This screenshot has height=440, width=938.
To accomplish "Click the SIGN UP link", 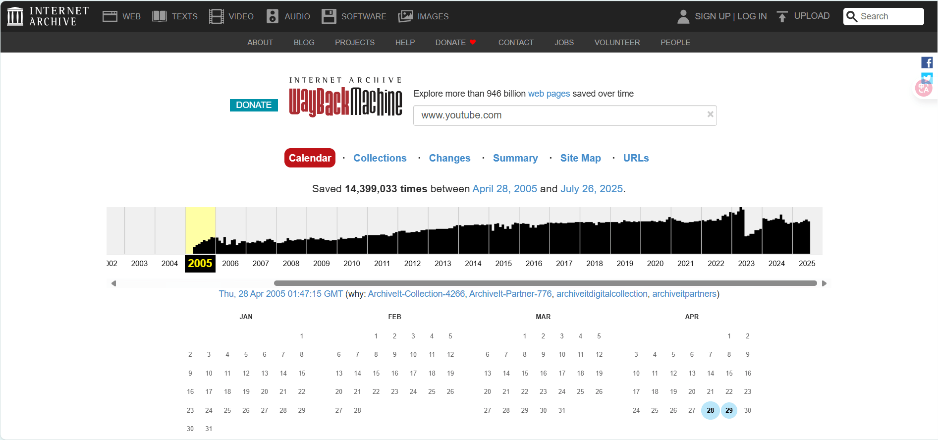I will pos(713,16).
